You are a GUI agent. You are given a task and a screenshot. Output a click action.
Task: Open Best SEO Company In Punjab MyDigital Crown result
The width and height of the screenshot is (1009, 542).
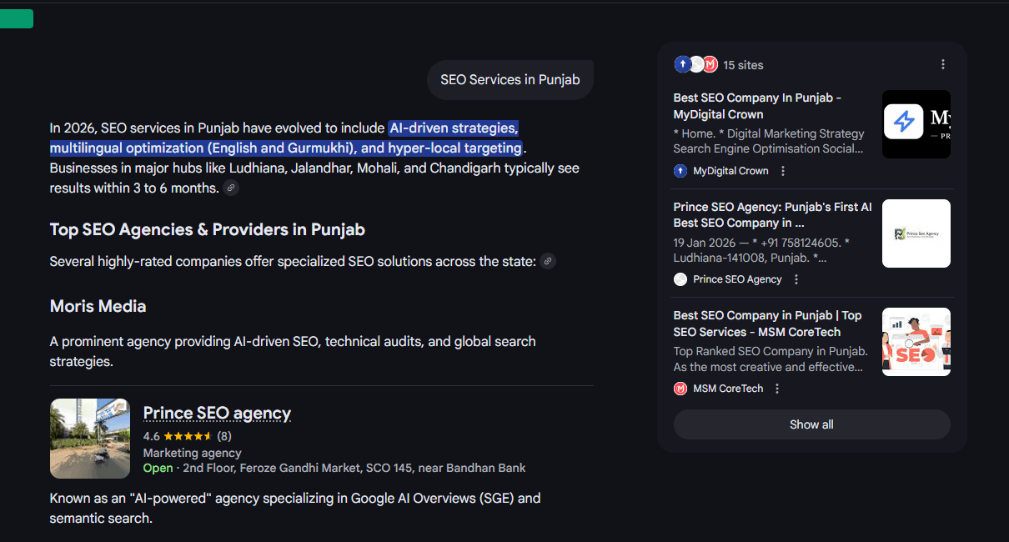point(756,106)
